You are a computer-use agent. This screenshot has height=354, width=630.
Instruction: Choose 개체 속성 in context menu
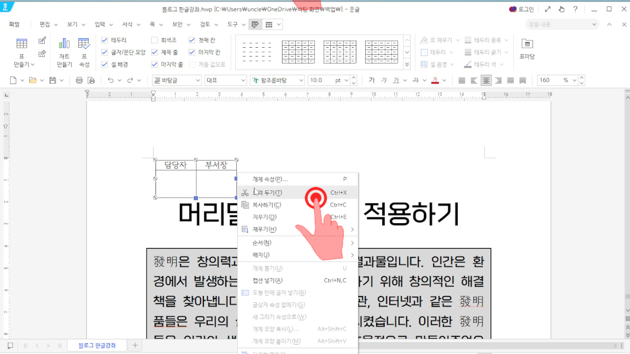tap(298, 179)
